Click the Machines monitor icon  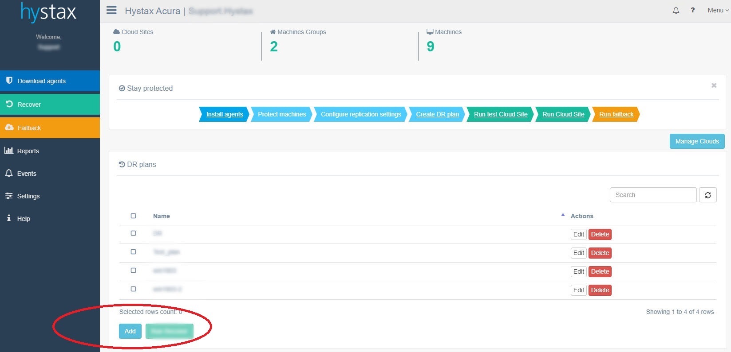click(430, 32)
